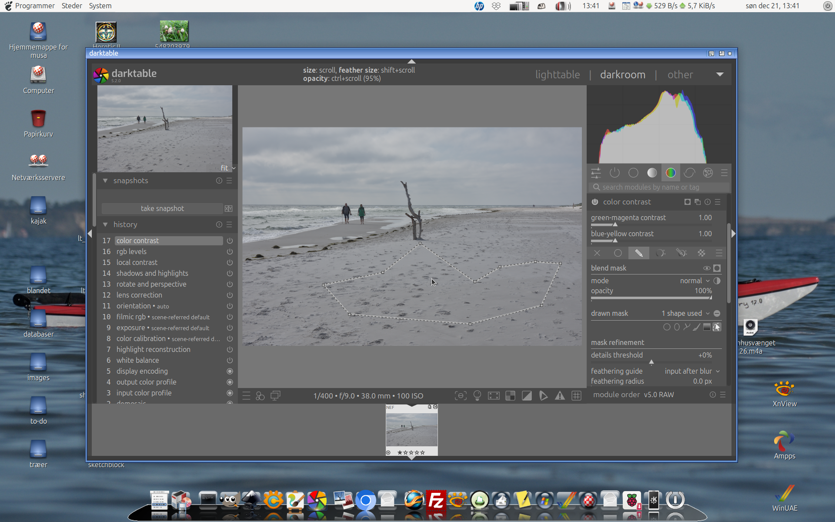Viewport: 835px width, 522px height.
Task: Open the other views tab
Action: [680, 75]
